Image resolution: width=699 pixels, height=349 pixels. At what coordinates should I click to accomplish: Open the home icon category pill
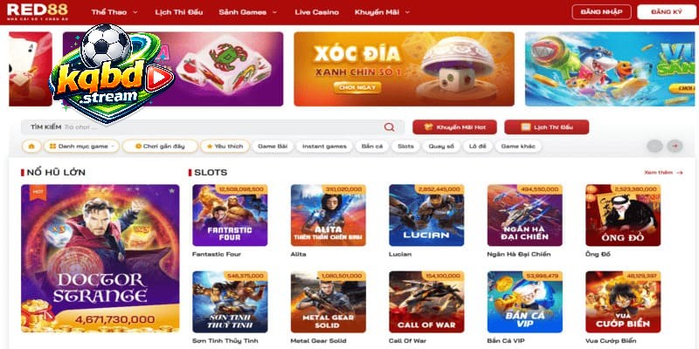pos(31,146)
